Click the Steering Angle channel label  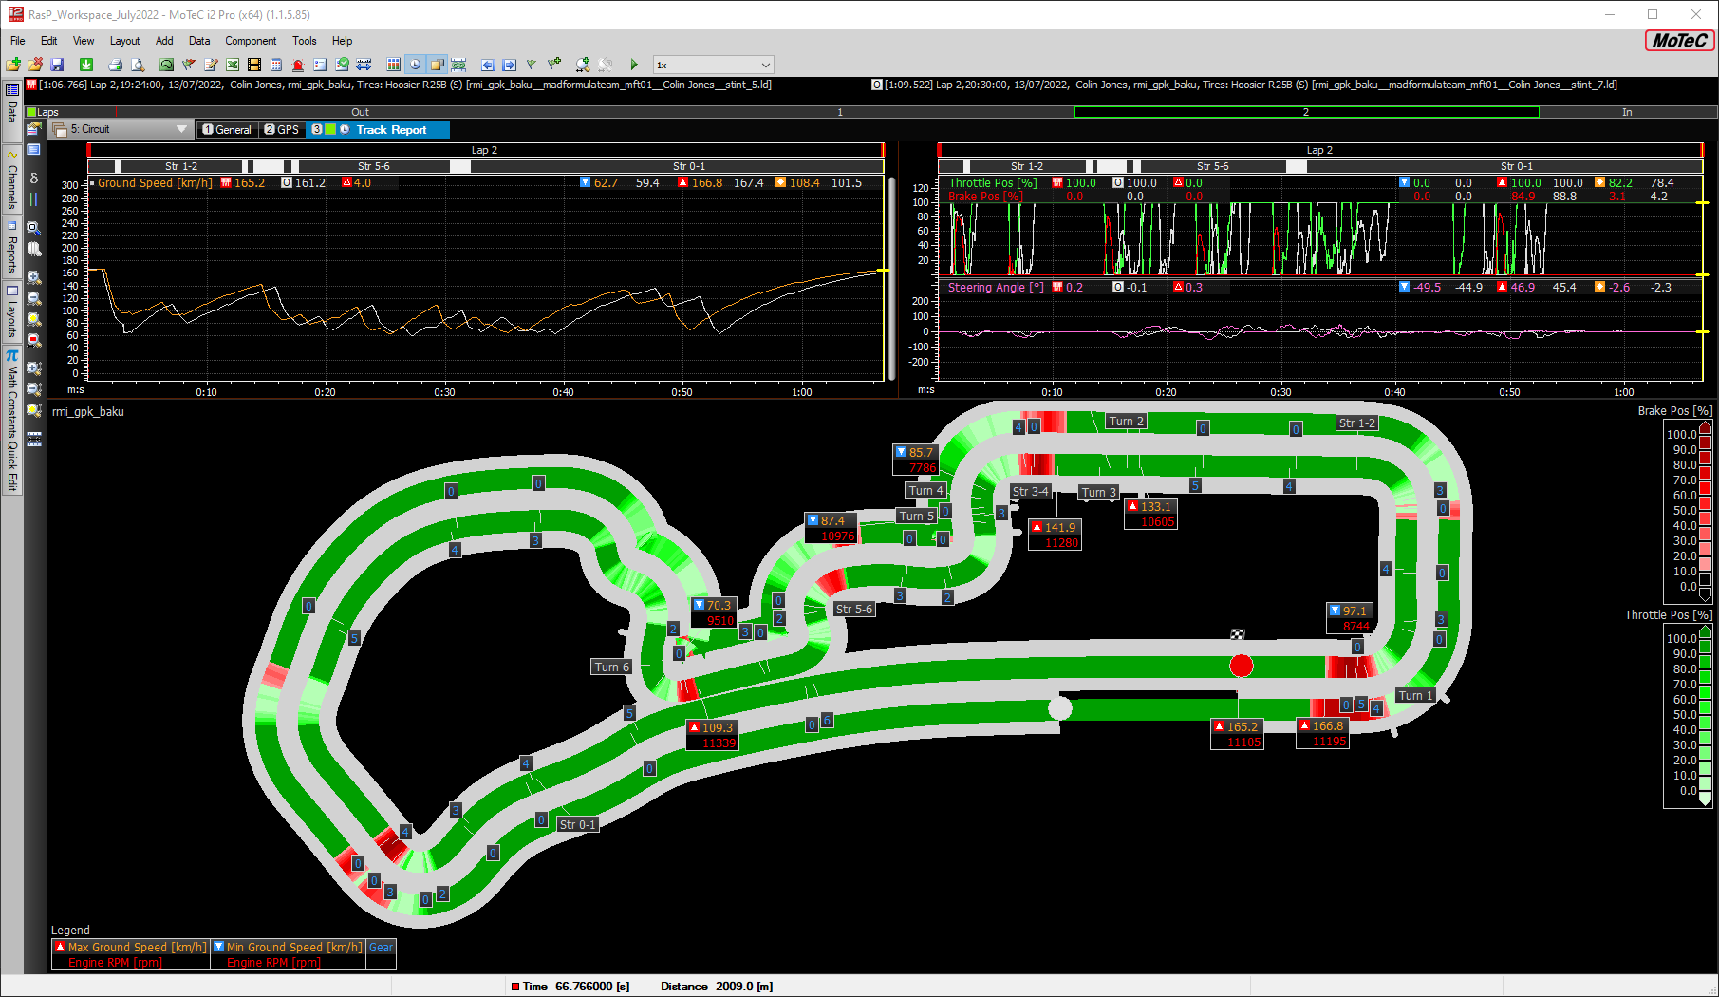[996, 288]
